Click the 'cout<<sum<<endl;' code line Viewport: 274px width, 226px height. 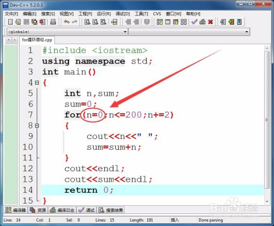click(x=108, y=179)
